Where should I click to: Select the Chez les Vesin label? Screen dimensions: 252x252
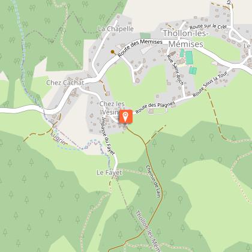point(112,108)
